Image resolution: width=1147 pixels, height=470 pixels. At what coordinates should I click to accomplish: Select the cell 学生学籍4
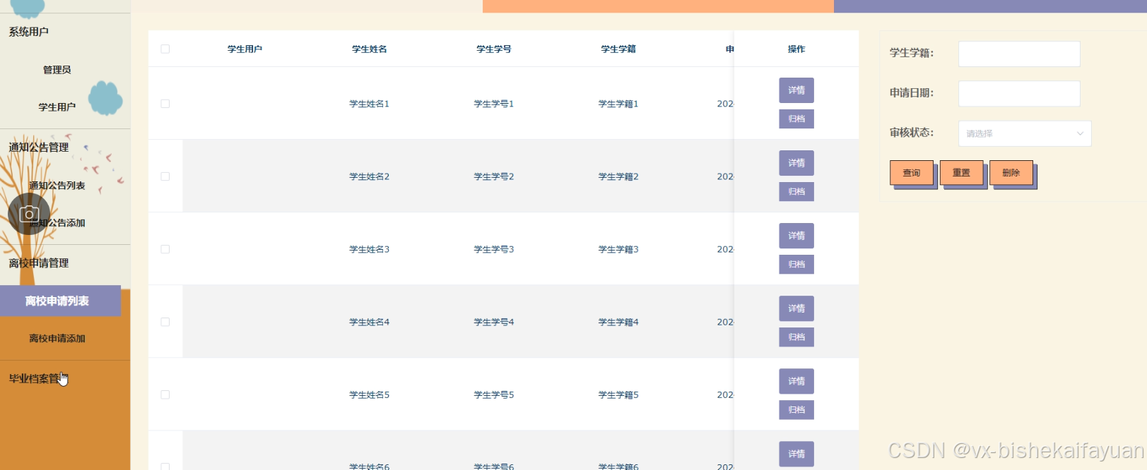[x=618, y=322]
